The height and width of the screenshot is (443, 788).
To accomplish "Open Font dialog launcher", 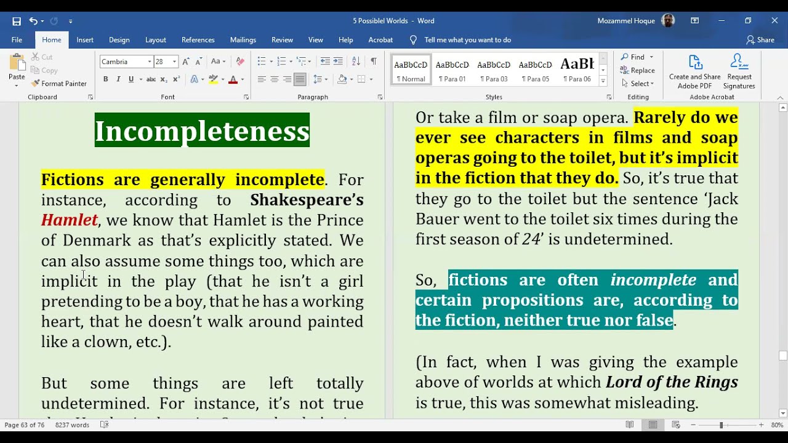I will [x=246, y=97].
